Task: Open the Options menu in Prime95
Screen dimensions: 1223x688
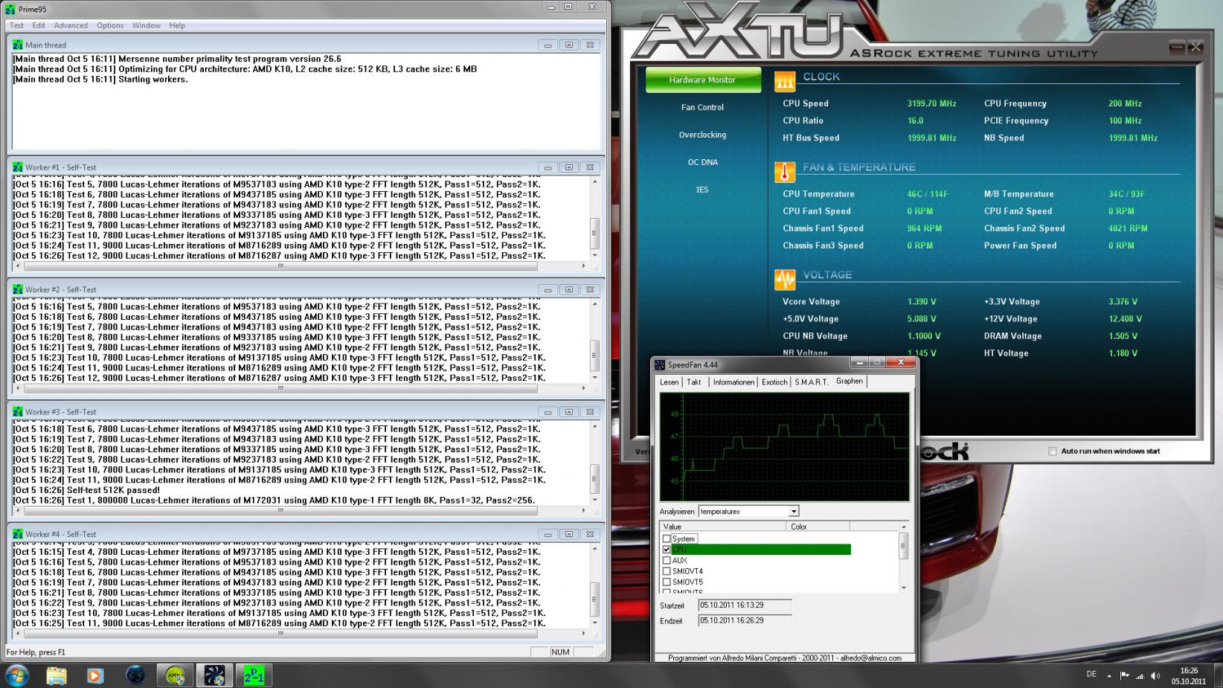Action: pyautogui.click(x=110, y=25)
